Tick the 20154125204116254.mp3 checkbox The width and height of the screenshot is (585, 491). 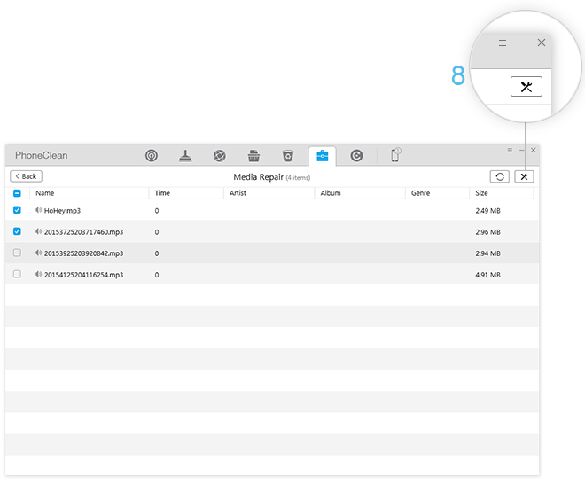click(18, 275)
